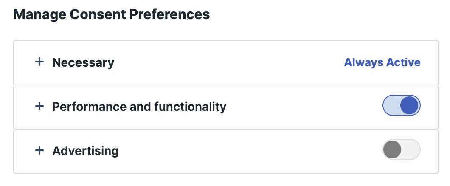Image resolution: width=450 pixels, height=186 pixels.
Task: Expand the Necessary cookies row
Action: [212, 63]
